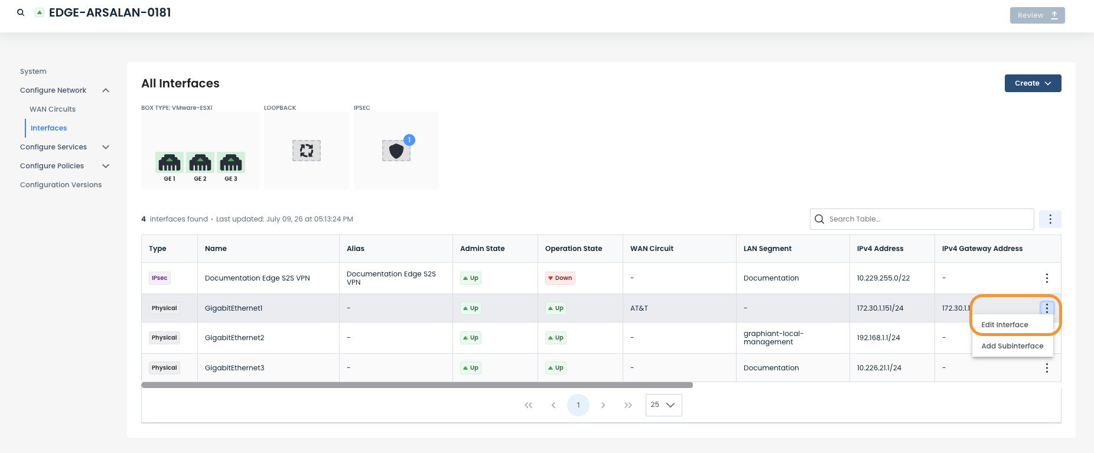Click the IPsec type badge
1094x453 pixels.
[159, 278]
